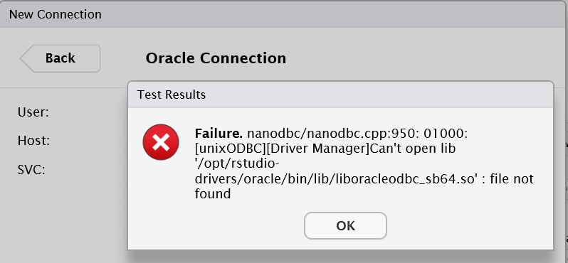Viewport: 568px width, 263px height.
Task: Dismiss Test Results with OK
Action: click(x=345, y=226)
